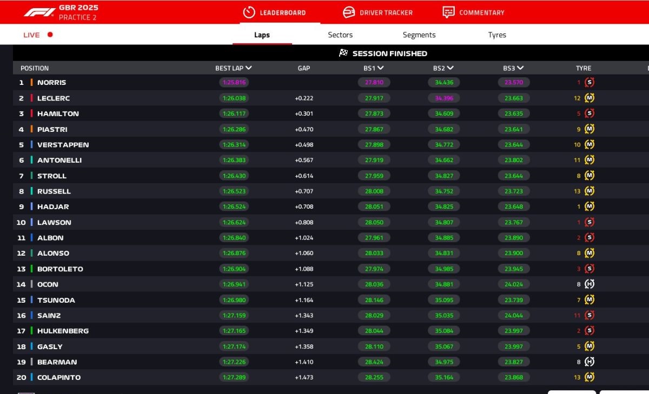This screenshot has height=394, width=649.
Task: Click the F1 logo in header
Action: (39, 12)
